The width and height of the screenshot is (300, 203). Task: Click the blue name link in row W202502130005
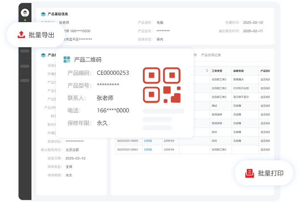[148, 141]
